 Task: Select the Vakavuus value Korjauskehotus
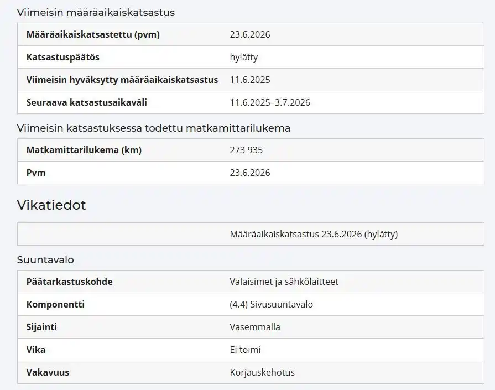pos(262,373)
